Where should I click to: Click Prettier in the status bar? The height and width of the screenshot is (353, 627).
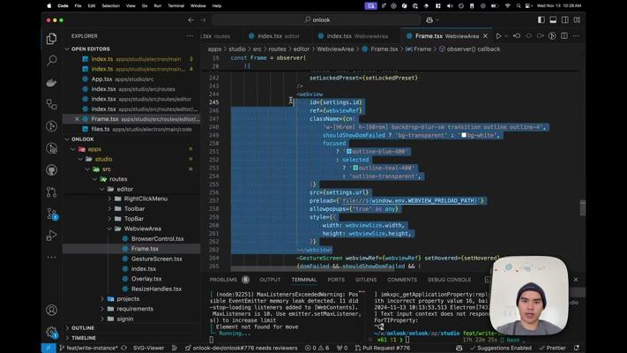553,348
